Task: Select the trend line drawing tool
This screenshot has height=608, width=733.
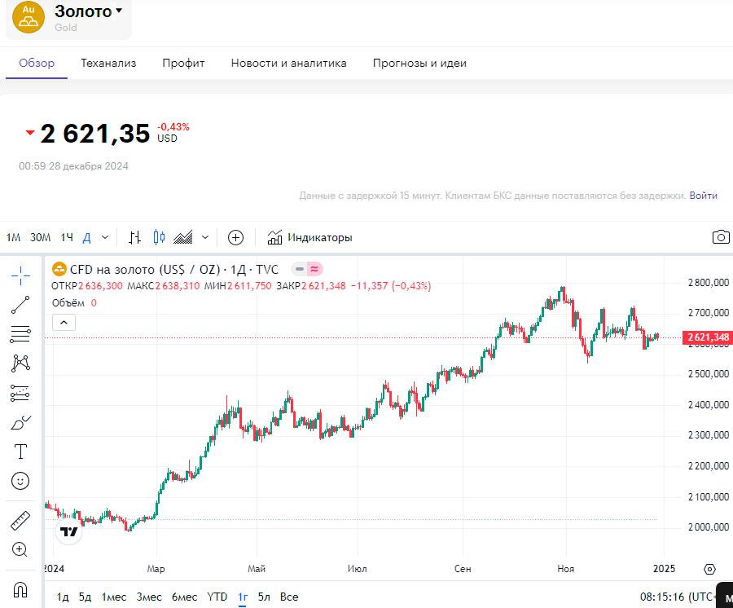Action: pyautogui.click(x=21, y=305)
